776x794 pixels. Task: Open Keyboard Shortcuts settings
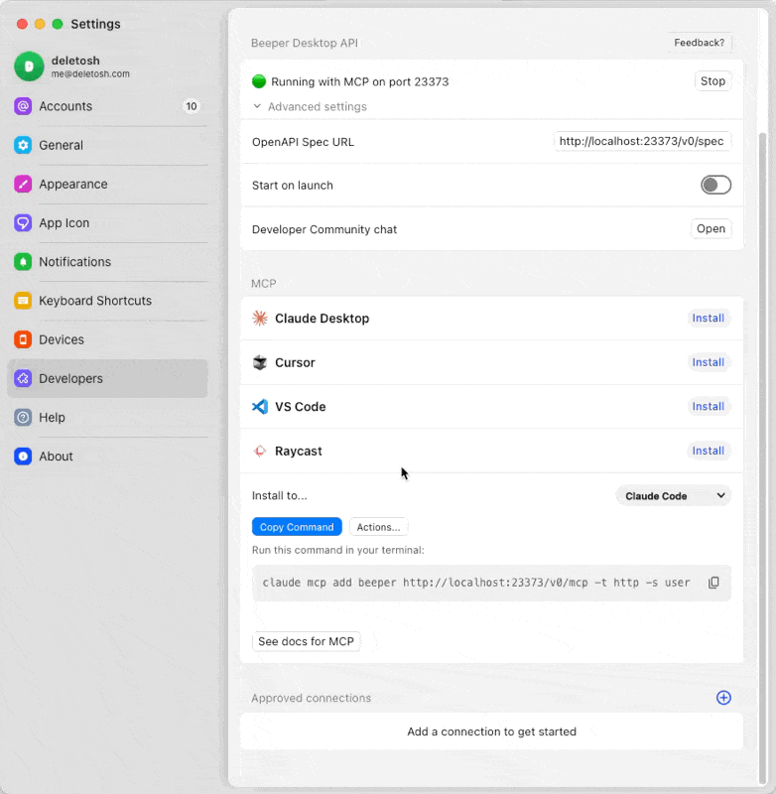point(108,301)
